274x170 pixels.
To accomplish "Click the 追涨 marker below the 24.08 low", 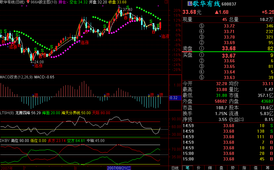I will (38, 66).
